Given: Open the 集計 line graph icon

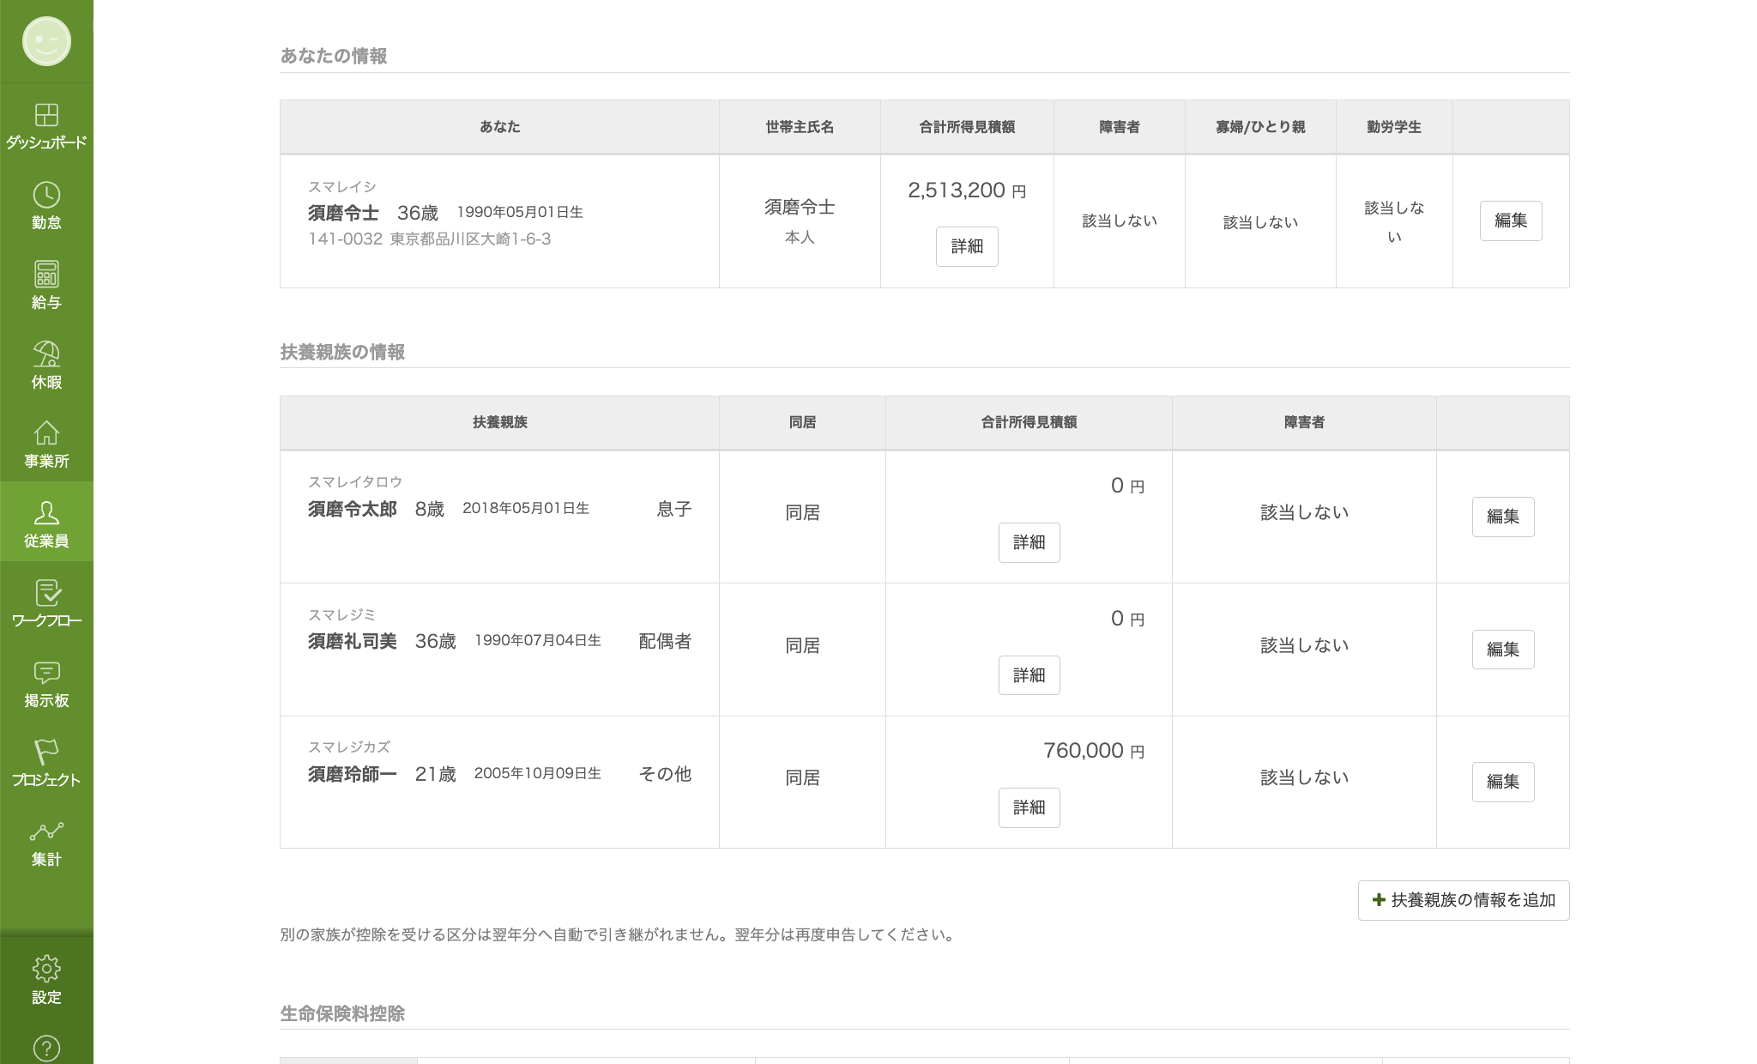Looking at the screenshot, I should [46, 831].
